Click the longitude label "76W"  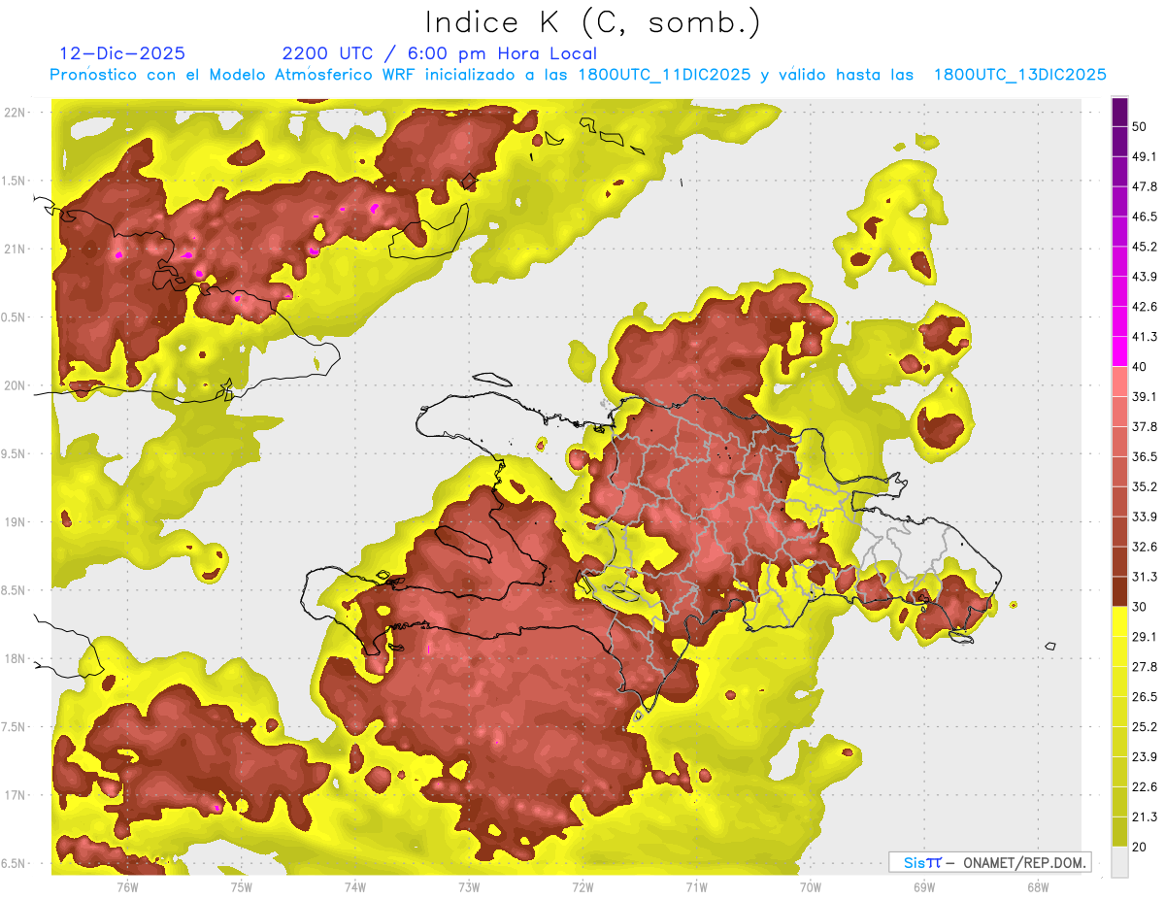coord(127,886)
